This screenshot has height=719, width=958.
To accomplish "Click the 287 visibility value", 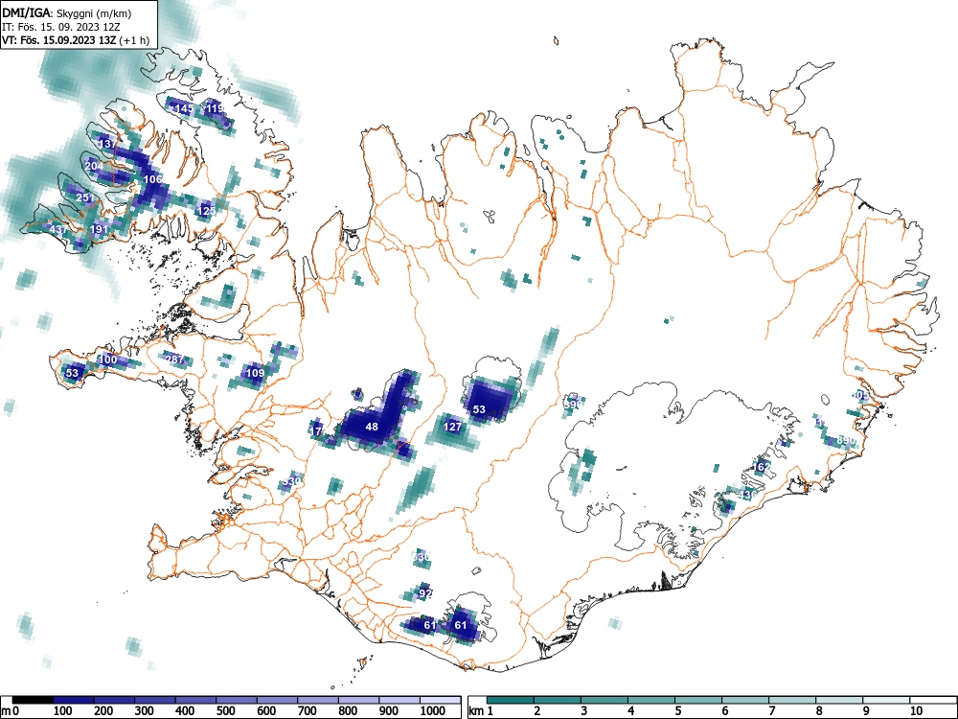I will point(174,359).
